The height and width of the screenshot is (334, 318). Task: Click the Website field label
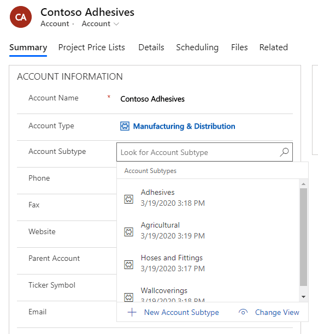pos(42,231)
